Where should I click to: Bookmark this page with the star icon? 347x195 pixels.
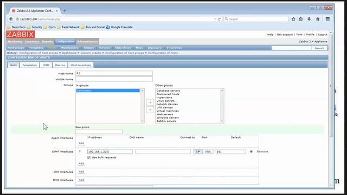pos(293,19)
